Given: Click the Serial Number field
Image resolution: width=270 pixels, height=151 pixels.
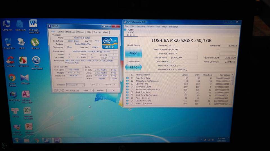Looking at the screenshot, I should click(x=183, y=49).
